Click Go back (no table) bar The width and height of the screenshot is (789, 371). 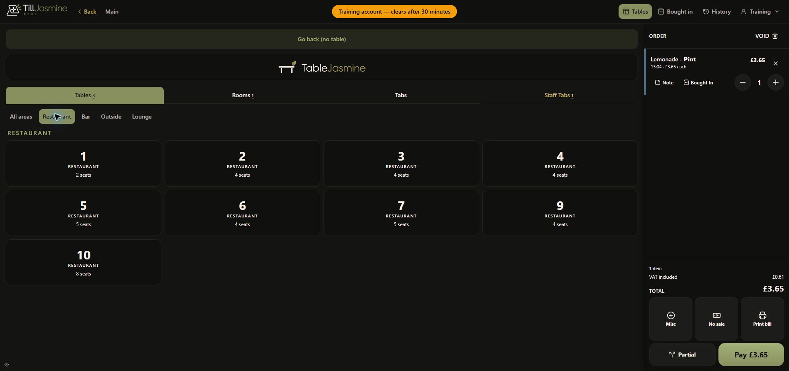322,39
